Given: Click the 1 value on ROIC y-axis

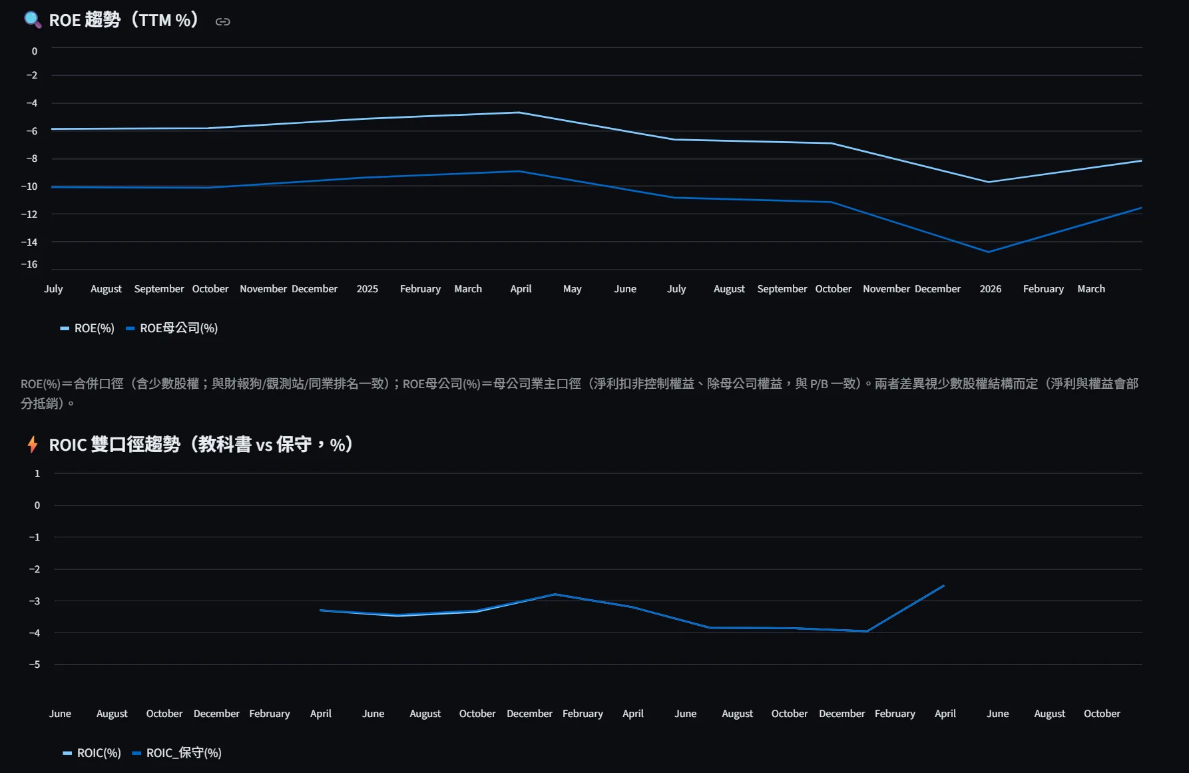Looking at the screenshot, I should click(37, 473).
